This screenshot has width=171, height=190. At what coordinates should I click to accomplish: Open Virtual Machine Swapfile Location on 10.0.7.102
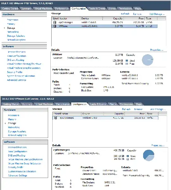(23, 68)
